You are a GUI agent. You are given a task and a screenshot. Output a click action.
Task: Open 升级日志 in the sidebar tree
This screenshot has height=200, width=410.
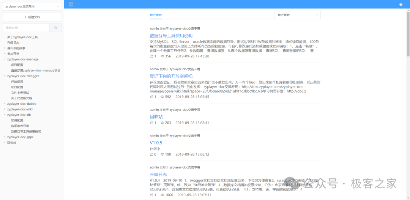click(13, 43)
